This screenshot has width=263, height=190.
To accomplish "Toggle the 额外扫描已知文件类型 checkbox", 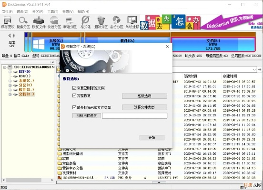I will coord(74,107).
